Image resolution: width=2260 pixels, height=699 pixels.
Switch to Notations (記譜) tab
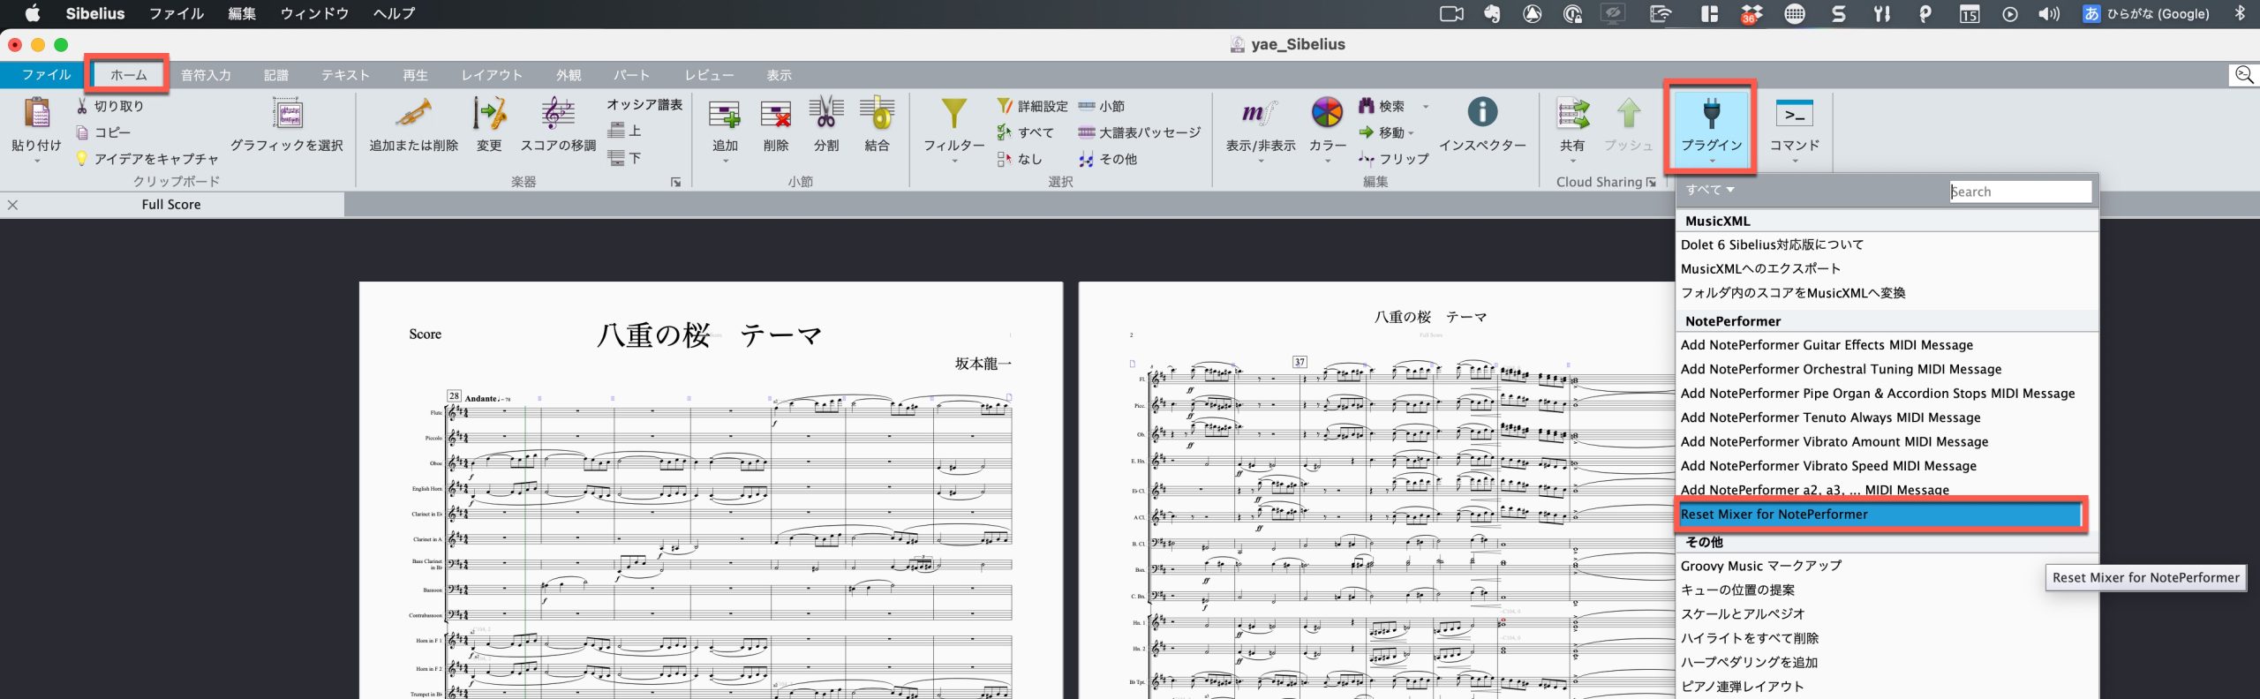point(276,75)
